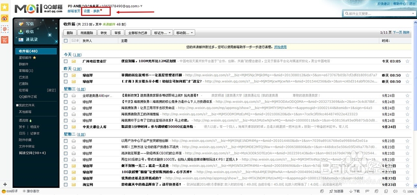Open the 草稿箱(1) folder
The width and height of the screenshot is (417, 195).
26,71
